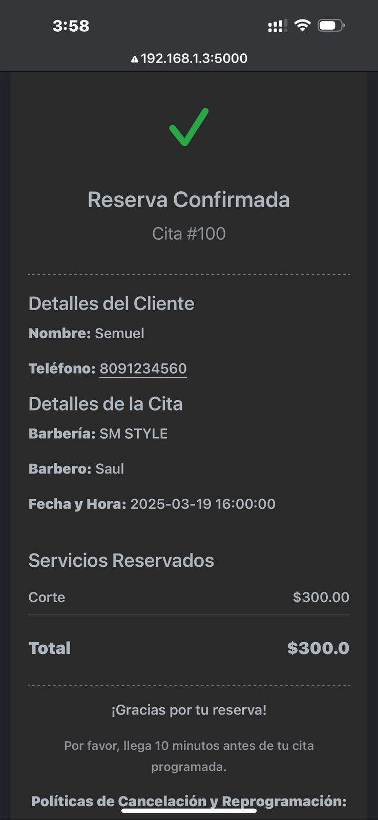
Task: Tap the green confirmation checkmark icon
Action: pyautogui.click(x=188, y=127)
